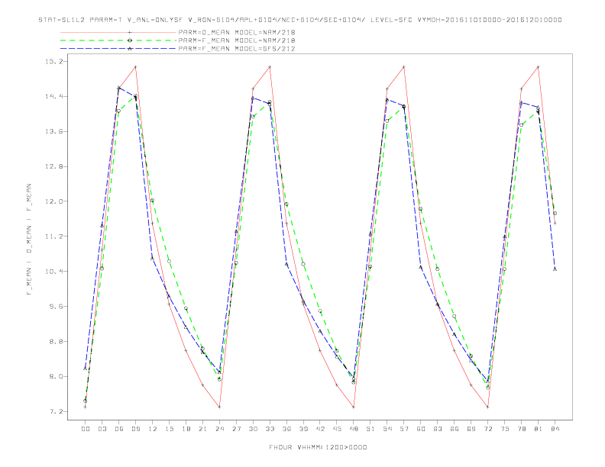Click the green dashed legend line sample
The image size is (605, 467).
[118, 40]
